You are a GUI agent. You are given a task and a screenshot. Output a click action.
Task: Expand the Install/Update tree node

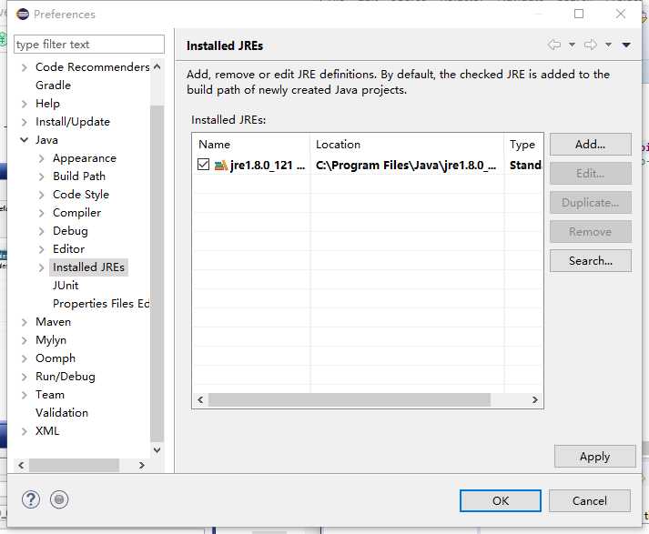[25, 122]
